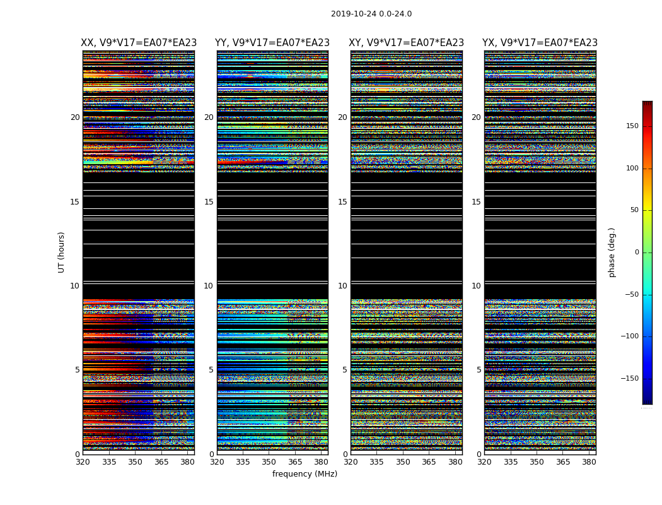Click the YX phase waterfall plot
This screenshot has width=662, height=505.
[x=540, y=252]
